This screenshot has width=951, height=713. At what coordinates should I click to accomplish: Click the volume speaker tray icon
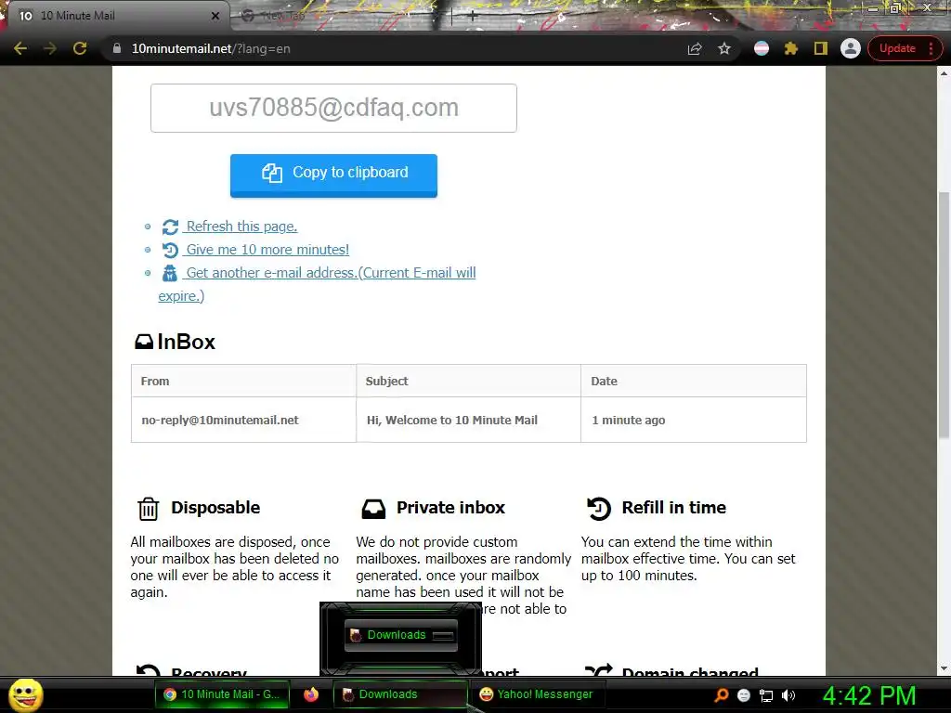tap(788, 695)
